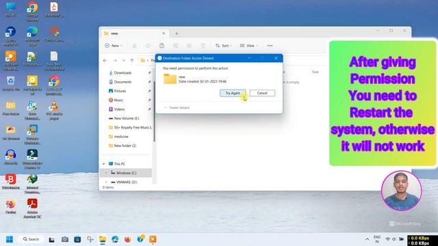Click the Rename icon in Explorer toolbar
438x246 pixels.
coord(175,46)
